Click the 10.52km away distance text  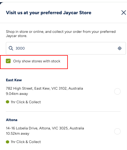coord(18,134)
